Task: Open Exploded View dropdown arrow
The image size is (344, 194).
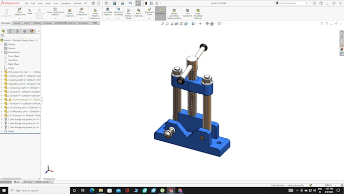Action: pos(149,18)
